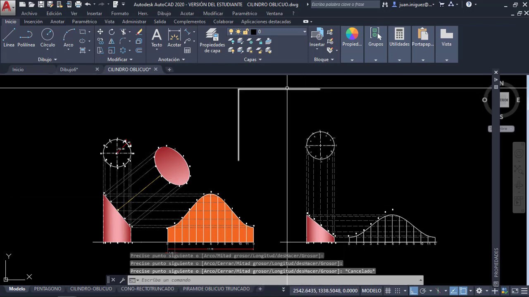Open the Formato menu
The width and height of the screenshot is (529, 297).
[120, 14]
